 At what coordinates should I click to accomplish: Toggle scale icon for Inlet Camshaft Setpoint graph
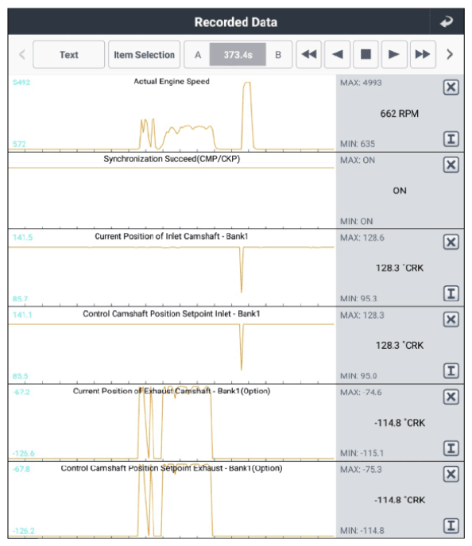pyautogui.click(x=451, y=371)
